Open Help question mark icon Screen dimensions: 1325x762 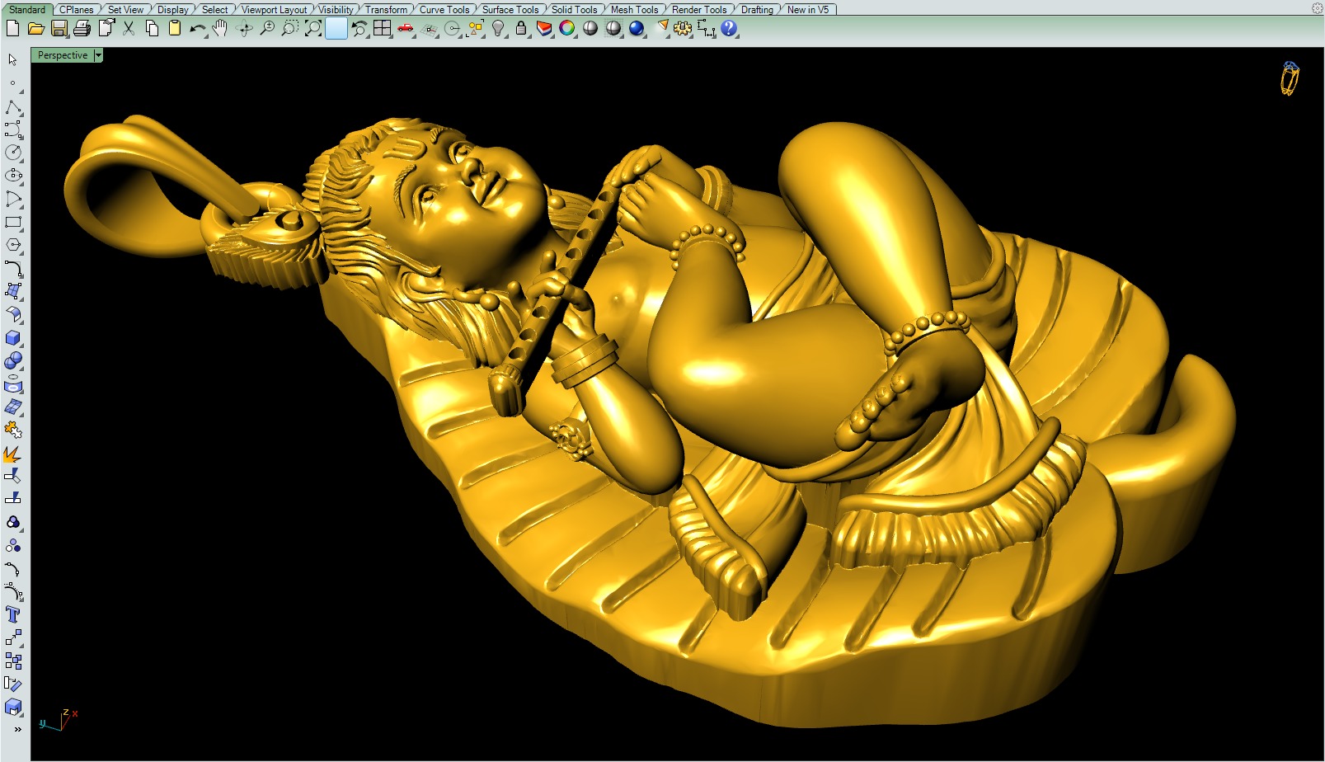(x=729, y=28)
